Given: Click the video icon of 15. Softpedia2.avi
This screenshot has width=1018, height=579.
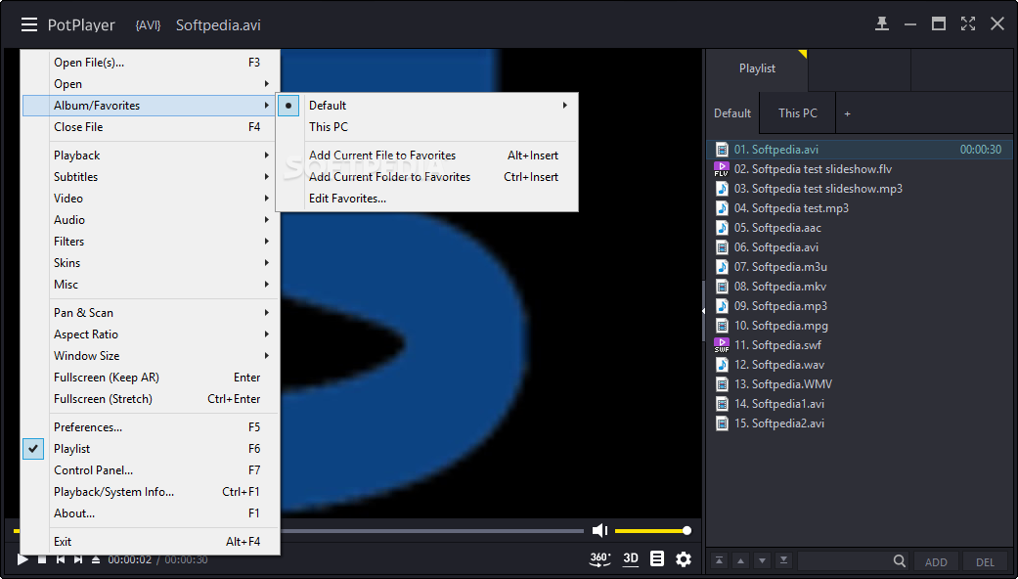Looking at the screenshot, I should [x=722, y=423].
